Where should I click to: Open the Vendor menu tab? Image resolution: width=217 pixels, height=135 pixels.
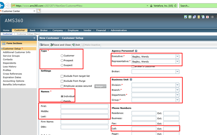pos(87,30)
